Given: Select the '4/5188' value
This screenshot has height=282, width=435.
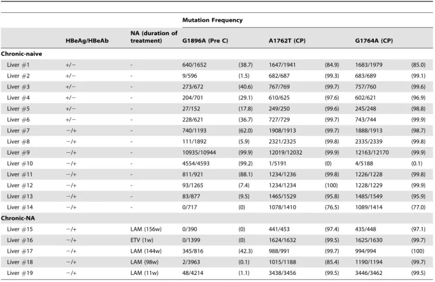Looking at the screenshot, I should 364,163.
